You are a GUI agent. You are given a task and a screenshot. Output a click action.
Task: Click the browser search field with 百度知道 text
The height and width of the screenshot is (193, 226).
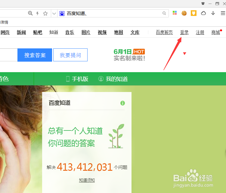click(113, 14)
